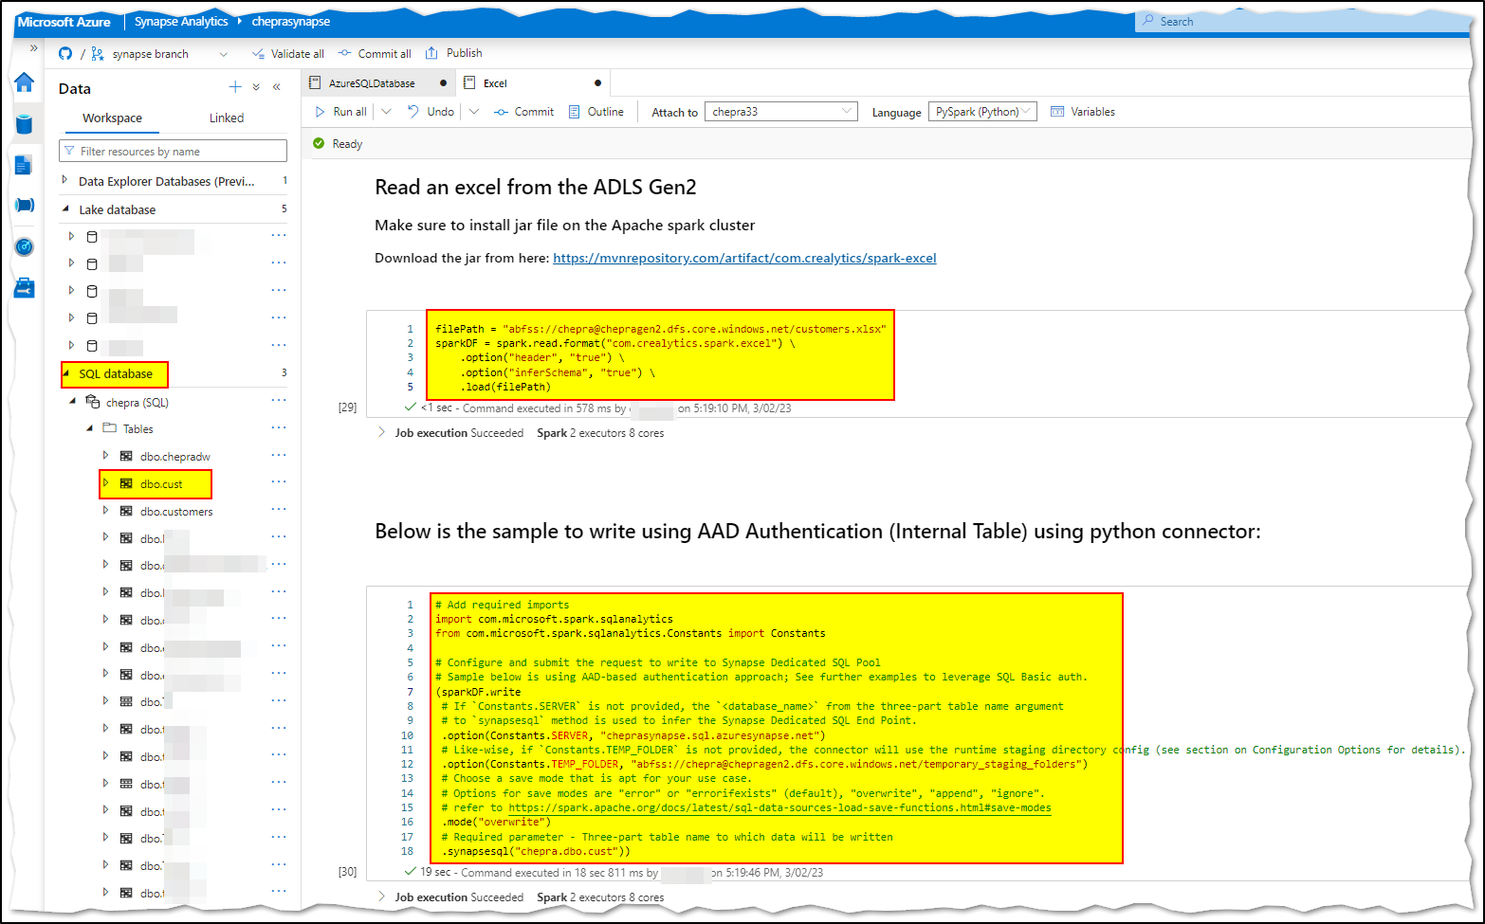
Task: Click the Undo button
Action: coord(431,112)
